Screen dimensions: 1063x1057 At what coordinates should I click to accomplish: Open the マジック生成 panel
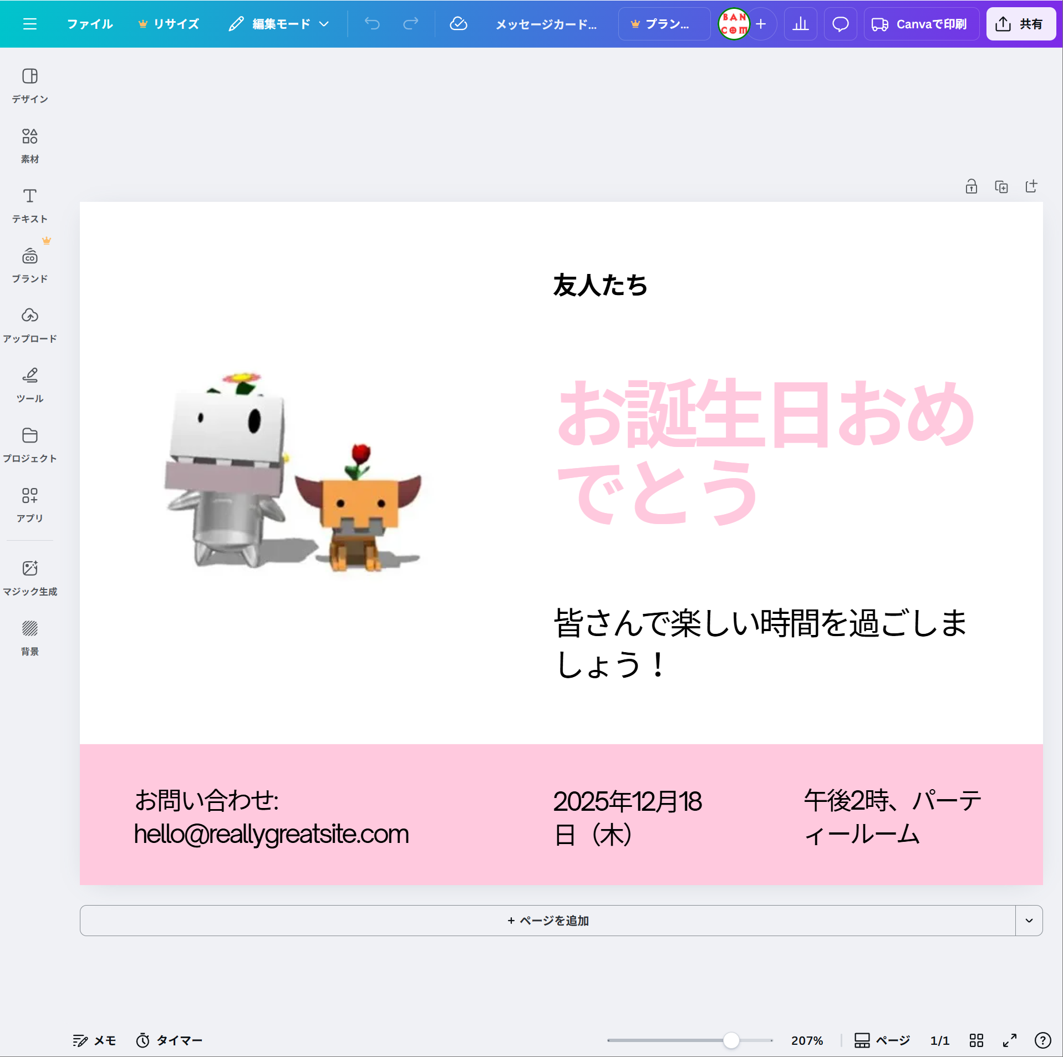click(x=30, y=578)
